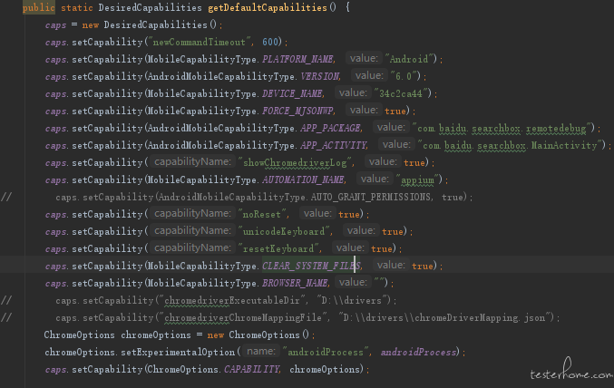Image resolution: width=614 pixels, height=388 pixels.
Task: Click true value on resetKeyboard line
Action: click(x=382, y=248)
